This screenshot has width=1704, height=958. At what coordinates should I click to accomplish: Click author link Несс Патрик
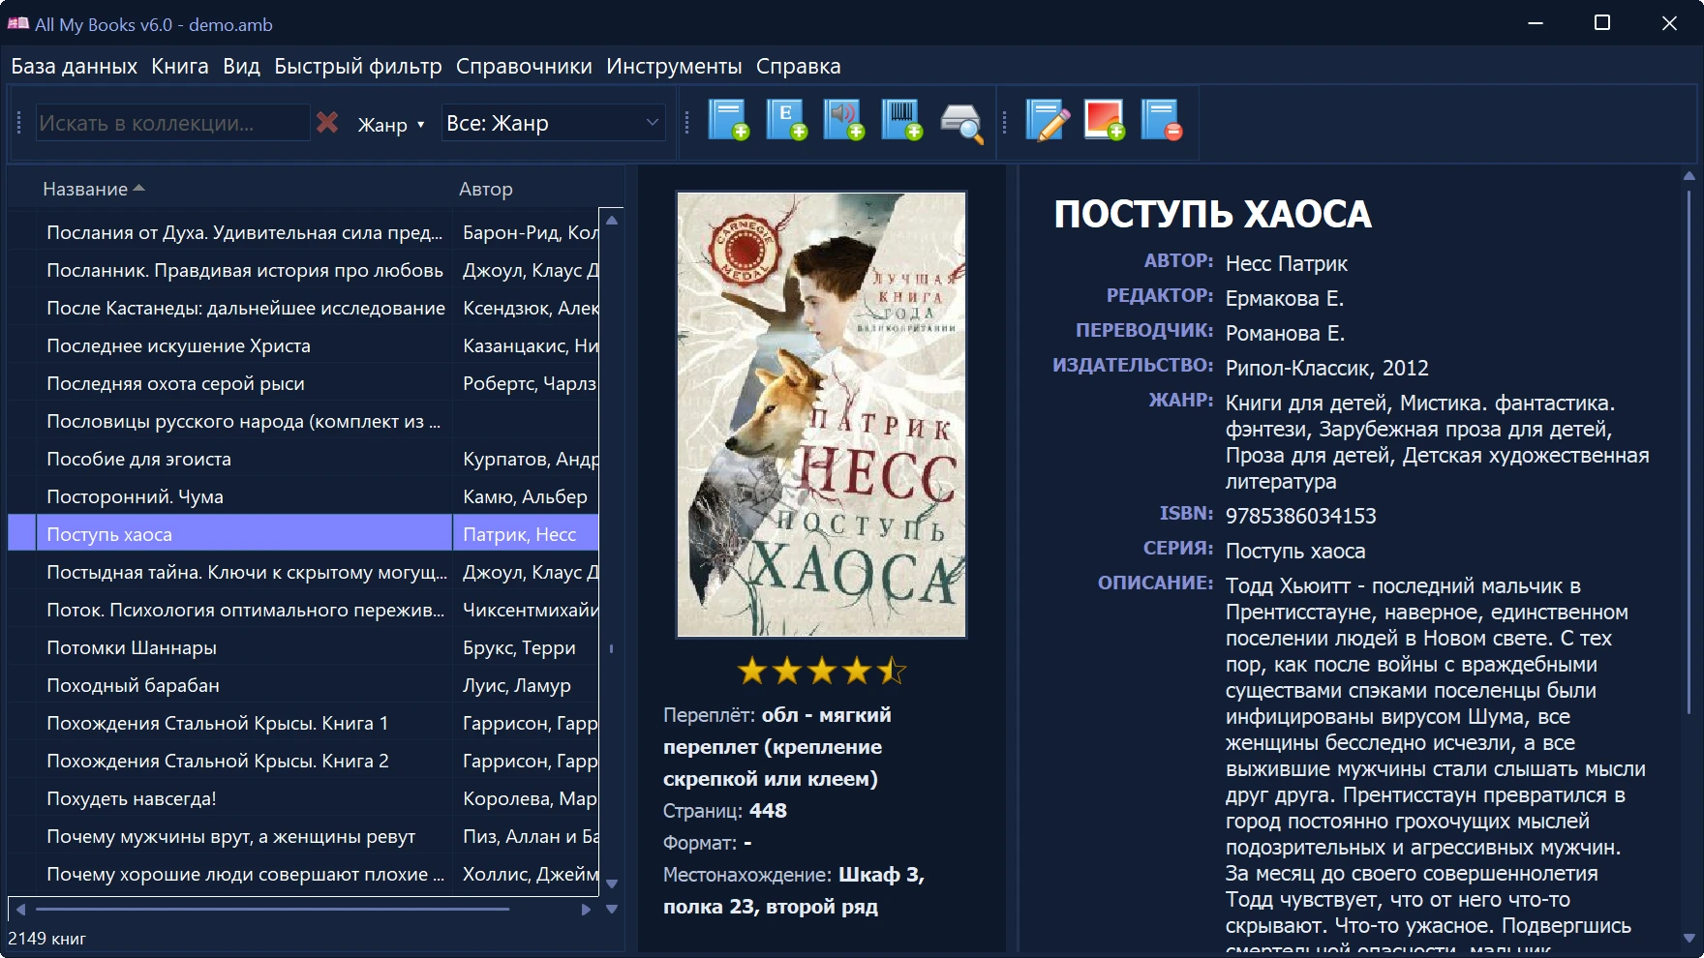tap(1286, 263)
